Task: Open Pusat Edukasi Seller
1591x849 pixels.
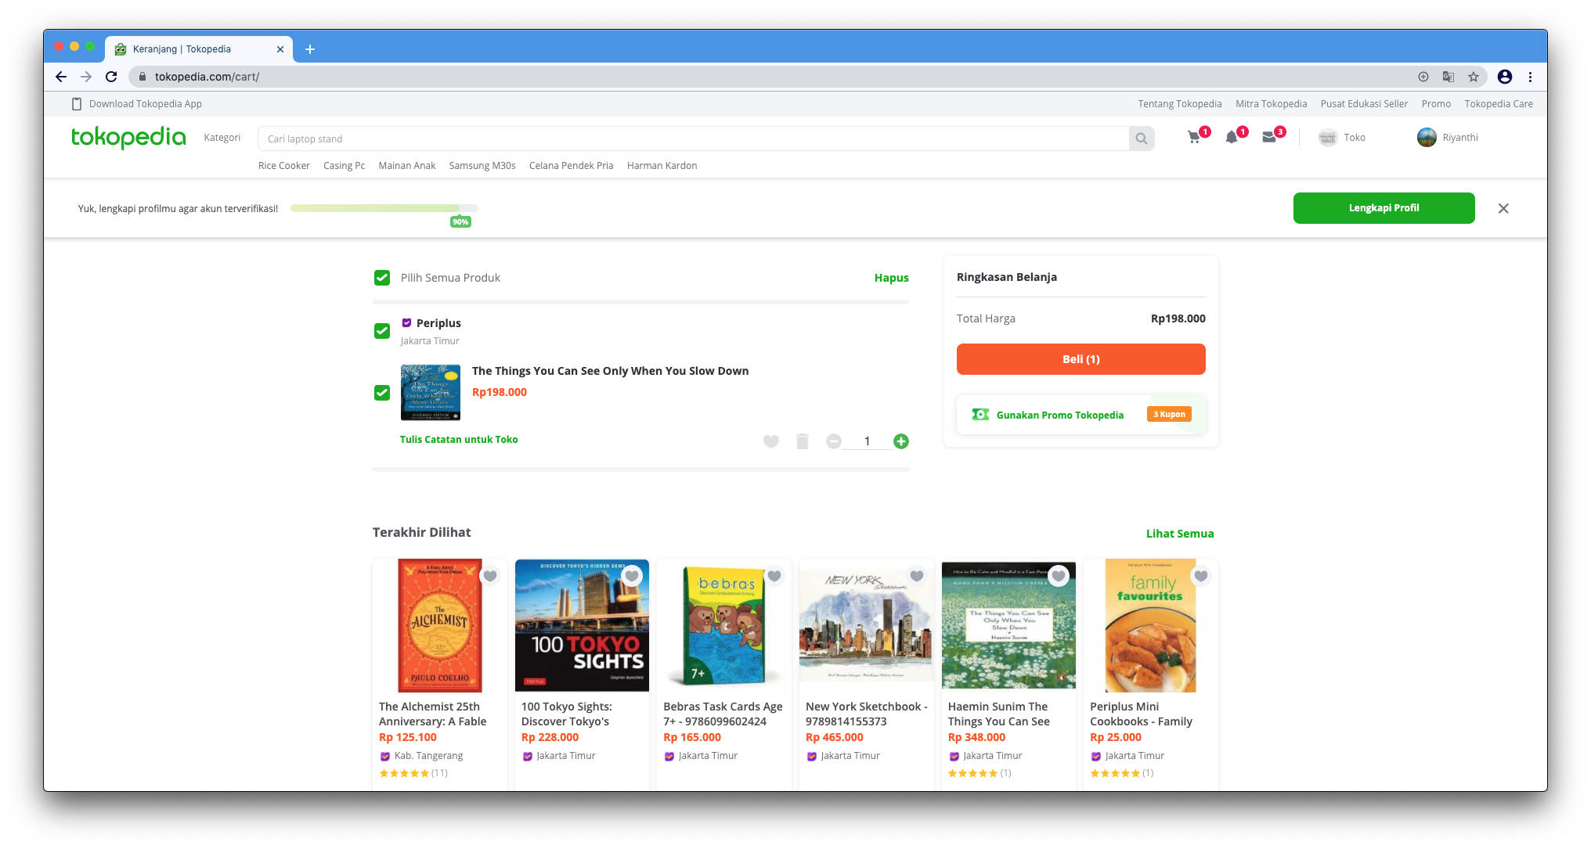Action: point(1364,104)
